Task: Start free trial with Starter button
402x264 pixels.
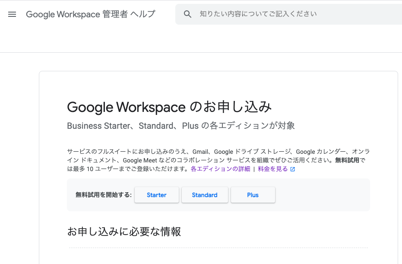Action: tap(157, 195)
